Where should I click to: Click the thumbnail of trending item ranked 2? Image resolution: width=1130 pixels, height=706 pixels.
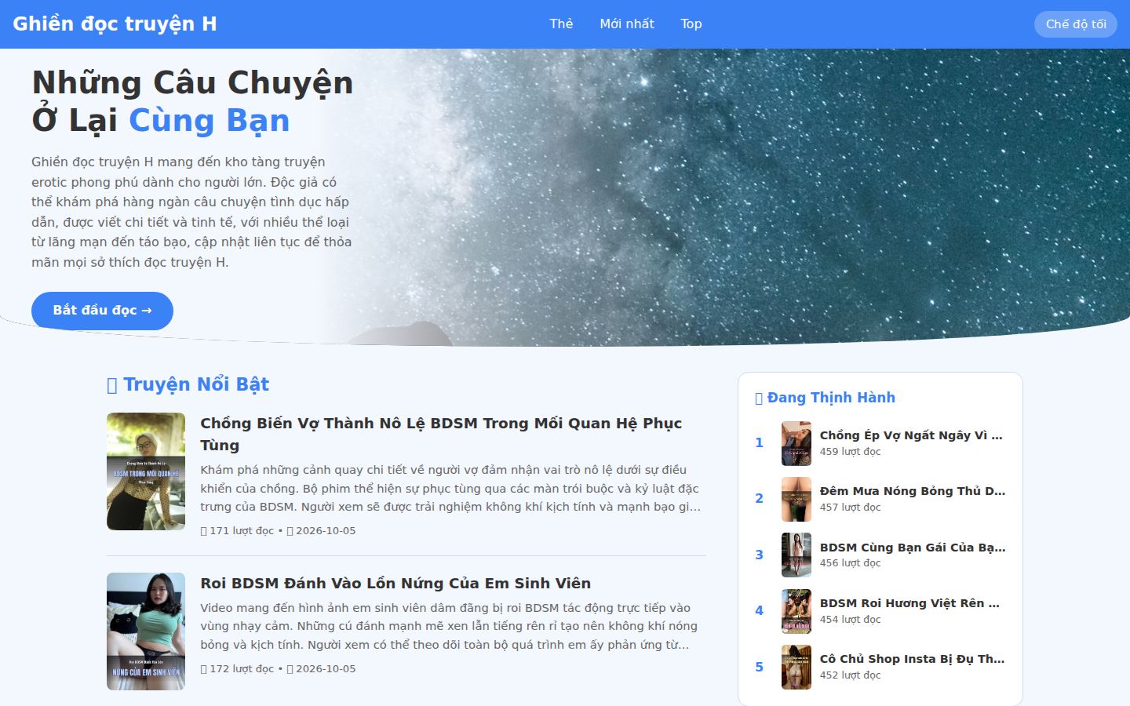click(x=796, y=499)
